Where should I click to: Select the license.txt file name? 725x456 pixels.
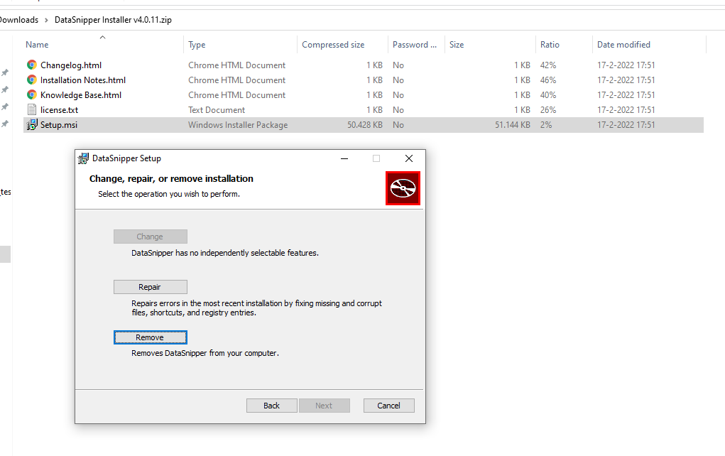(59, 109)
